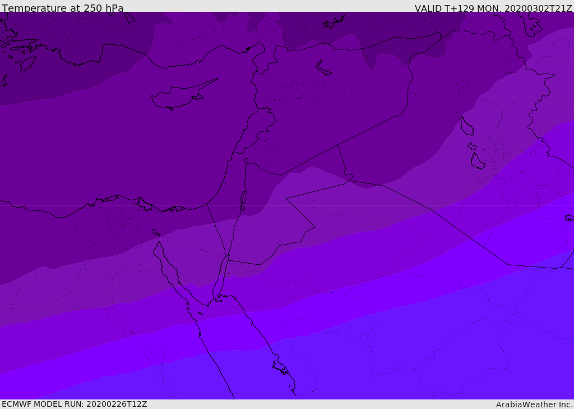Click the 'ECMWF MODEL RUN: 20200226T12Z' label
Image resolution: width=574 pixels, height=409 pixels.
75,404
